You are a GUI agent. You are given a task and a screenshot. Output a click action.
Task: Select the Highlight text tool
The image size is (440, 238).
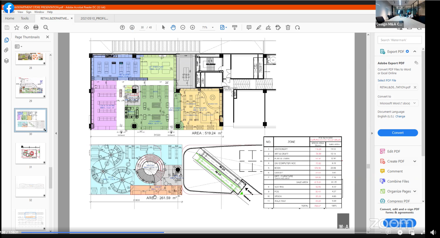(x=259, y=28)
